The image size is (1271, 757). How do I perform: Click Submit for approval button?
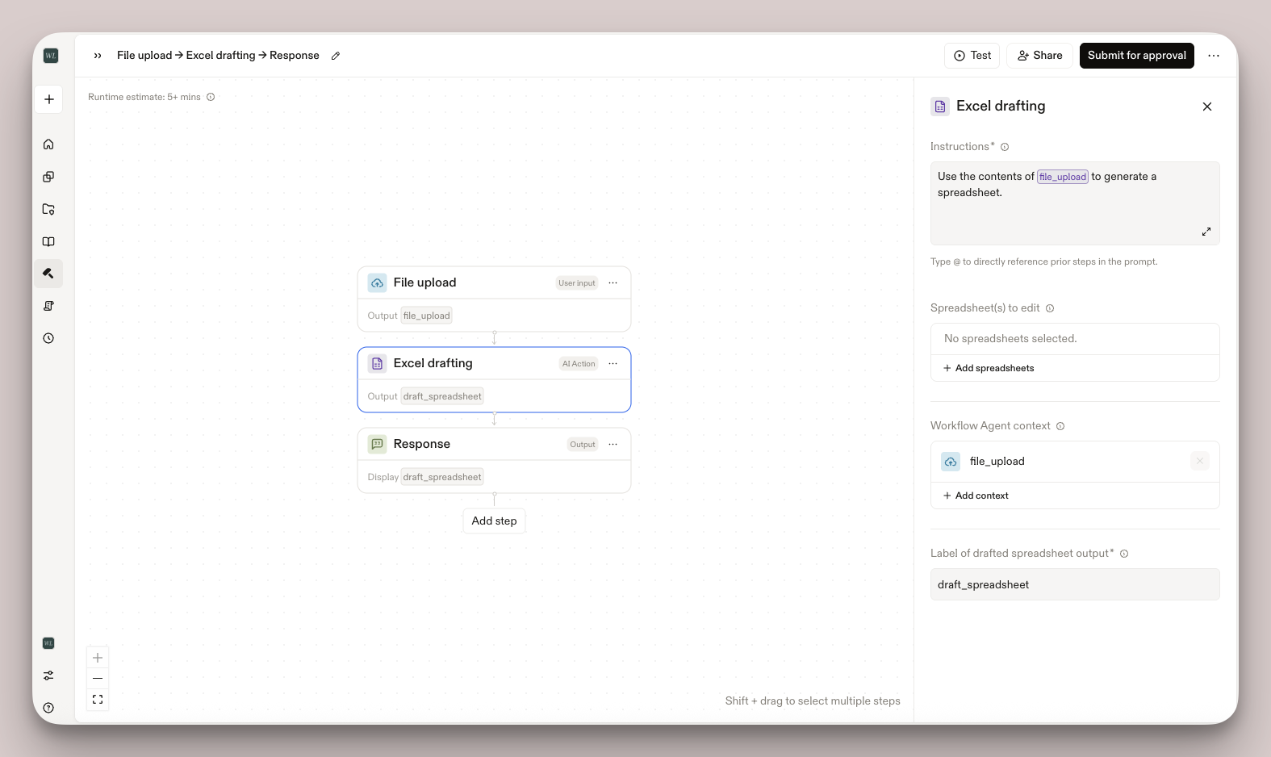pyautogui.click(x=1136, y=56)
